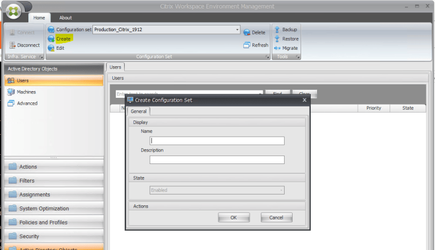Open the Security folder icon
Viewport: 435px width, 250px height.
[x=12, y=236]
